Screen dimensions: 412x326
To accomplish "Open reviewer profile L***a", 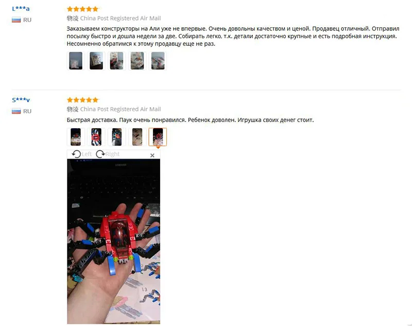I will (21, 8).
